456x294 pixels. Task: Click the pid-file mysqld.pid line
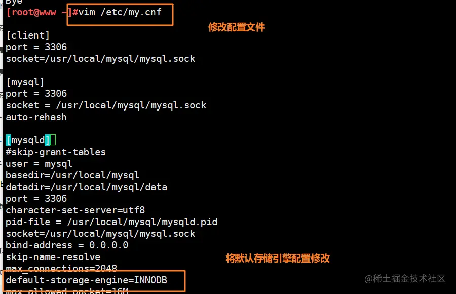click(x=111, y=222)
